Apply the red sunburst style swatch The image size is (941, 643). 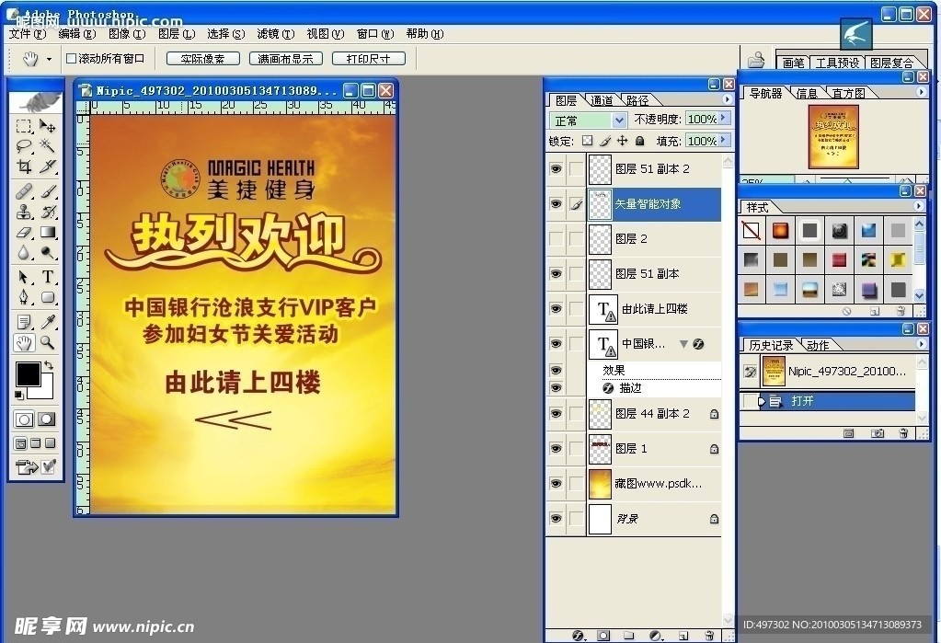pos(780,231)
